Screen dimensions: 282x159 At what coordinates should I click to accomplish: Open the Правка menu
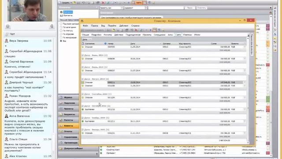pyautogui.click(x=94, y=26)
